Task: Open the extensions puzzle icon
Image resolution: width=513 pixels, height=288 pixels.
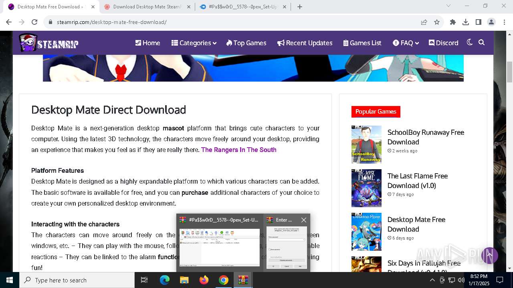Action: click(453, 22)
